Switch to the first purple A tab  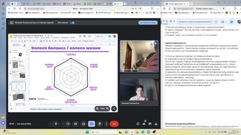tap(57, 4)
